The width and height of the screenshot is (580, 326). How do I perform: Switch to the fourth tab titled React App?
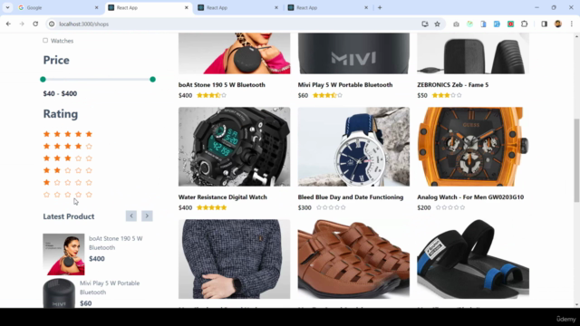(x=328, y=8)
